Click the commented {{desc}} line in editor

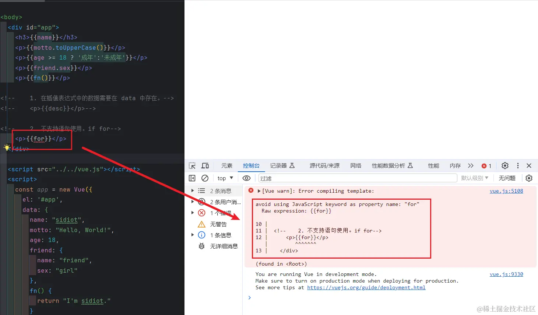point(48,108)
